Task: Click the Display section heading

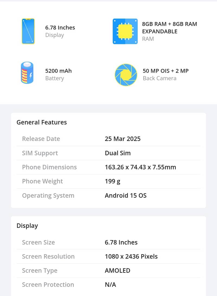Action: (27, 226)
